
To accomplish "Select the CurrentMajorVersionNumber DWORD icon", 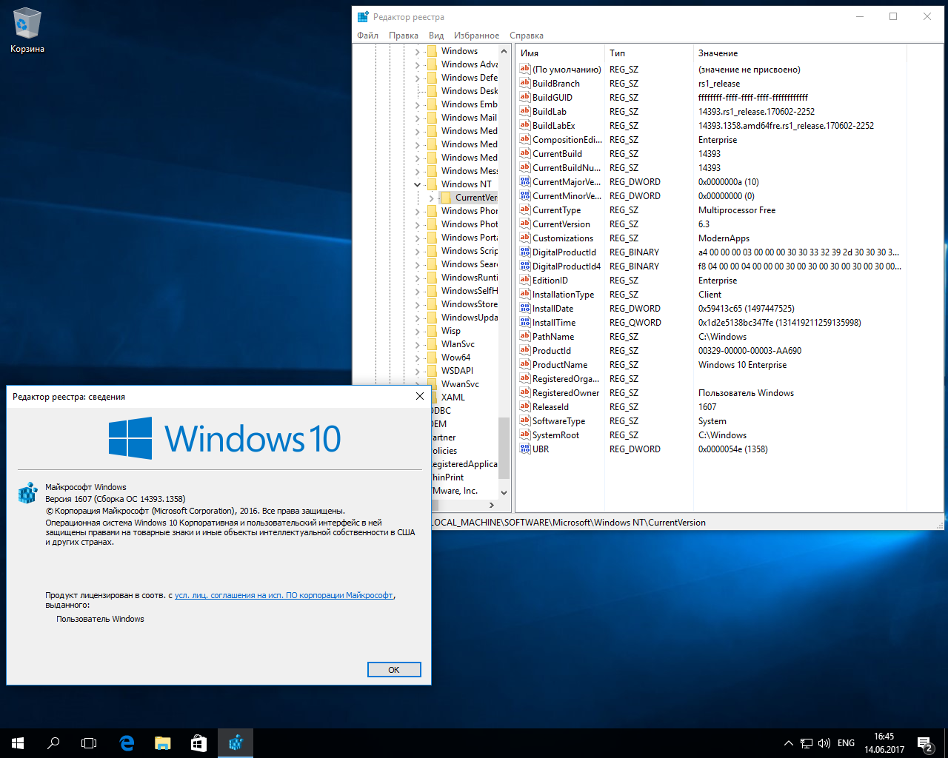I will pos(525,181).
